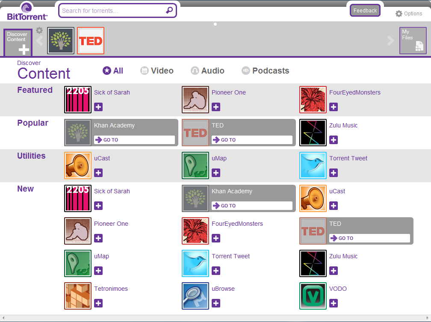Open the Discover Content tab
Image resolution: width=431 pixels, height=322 pixels.
click(18, 43)
